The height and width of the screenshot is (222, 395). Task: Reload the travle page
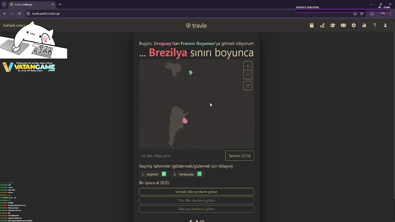point(19,14)
